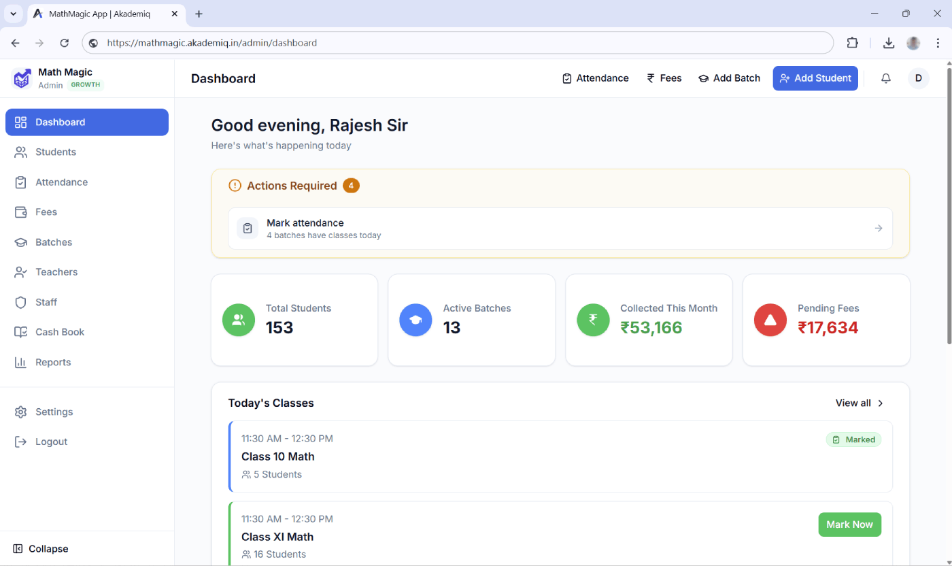Open the Fees section from sidebar
The image size is (952, 566).
(22, 212)
